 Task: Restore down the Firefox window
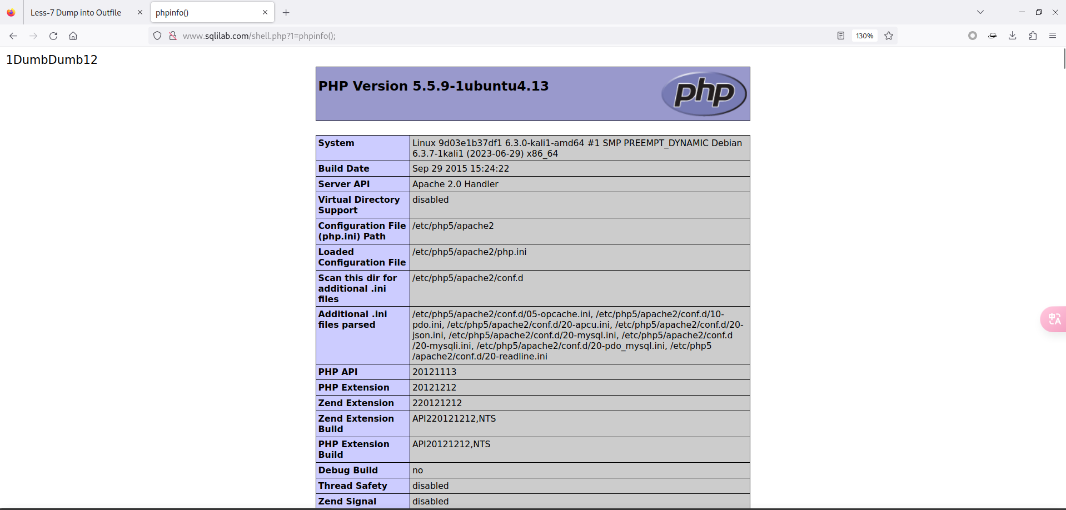click(x=1038, y=12)
